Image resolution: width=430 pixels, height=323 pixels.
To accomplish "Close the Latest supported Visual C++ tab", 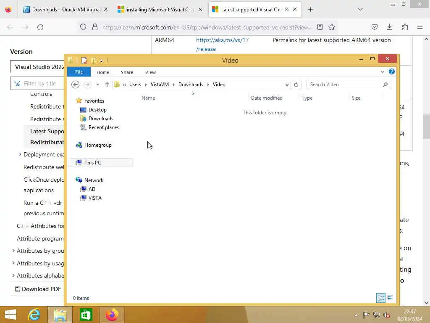I will 295,9.
